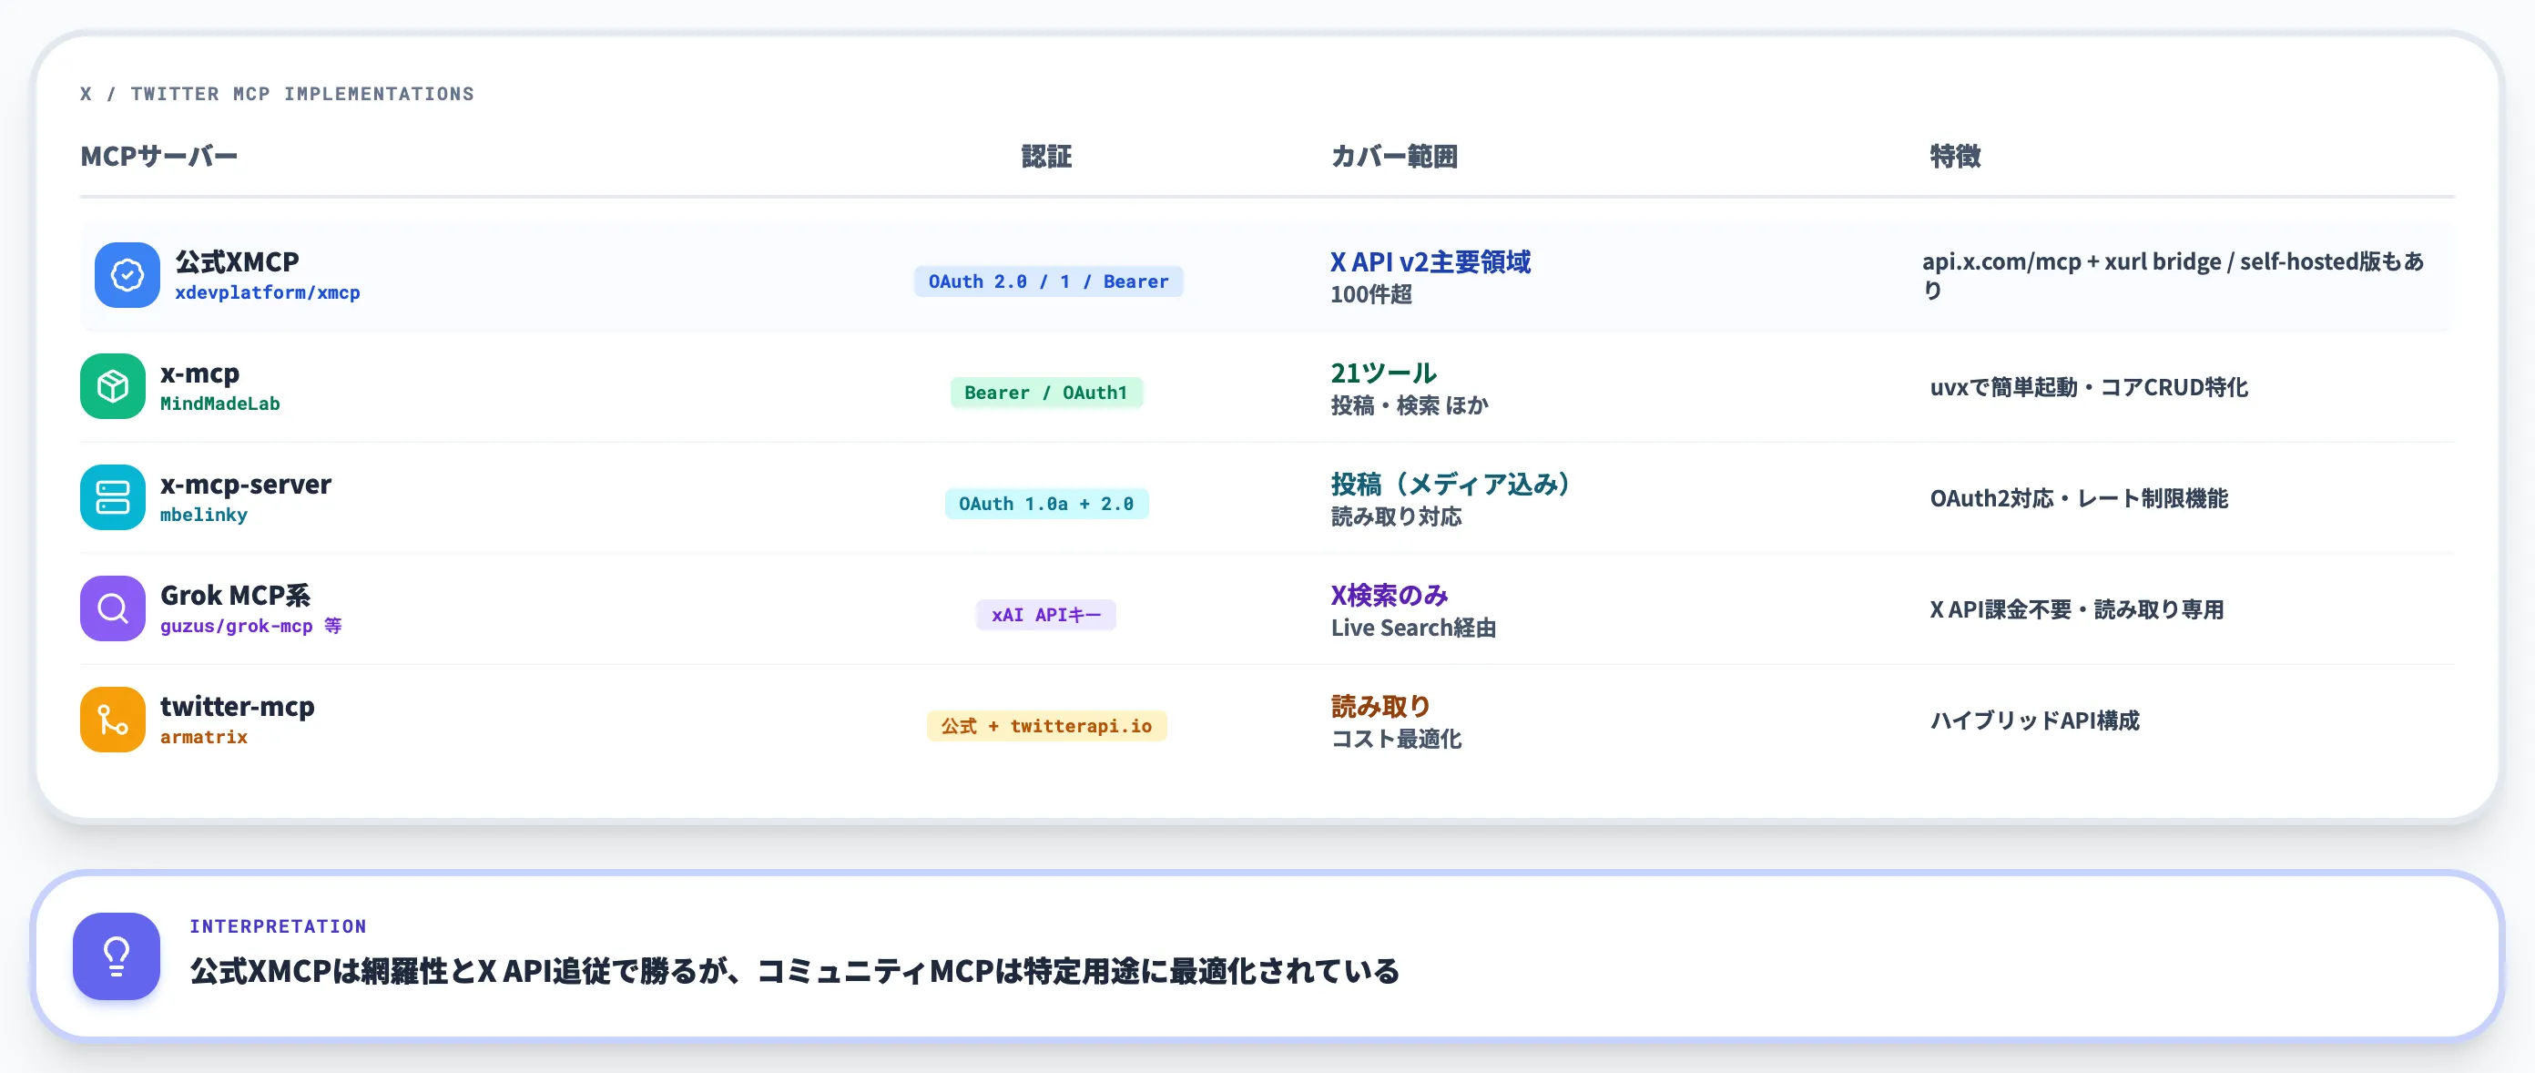Click the uvxで簡単起動・コアCRUD特化 feature text
The image size is (2535, 1073).
(2089, 388)
